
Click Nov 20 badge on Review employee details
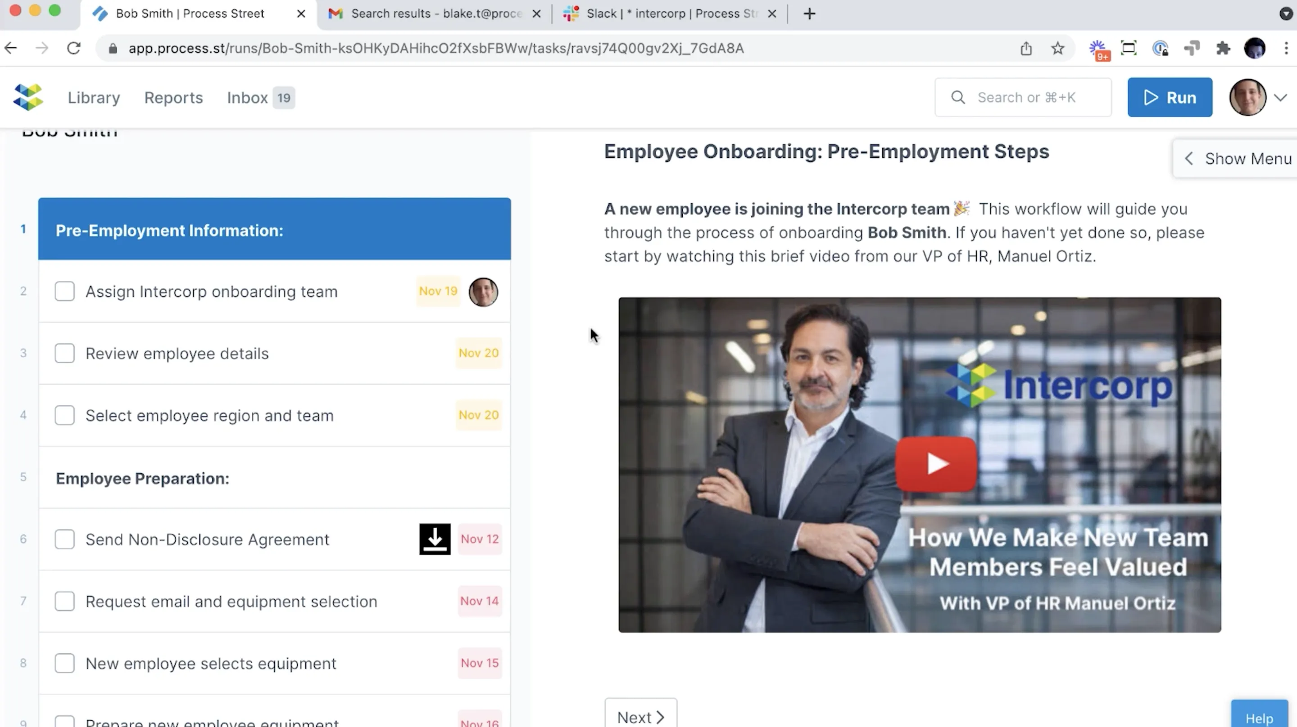click(x=478, y=353)
